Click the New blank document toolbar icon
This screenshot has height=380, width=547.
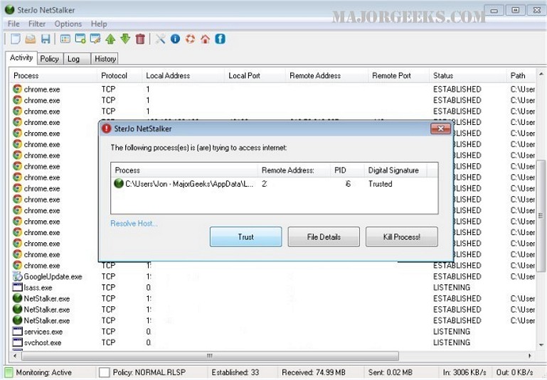pyautogui.click(x=16, y=38)
